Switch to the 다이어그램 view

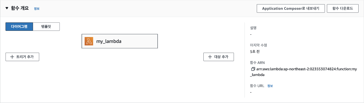tap(19, 27)
